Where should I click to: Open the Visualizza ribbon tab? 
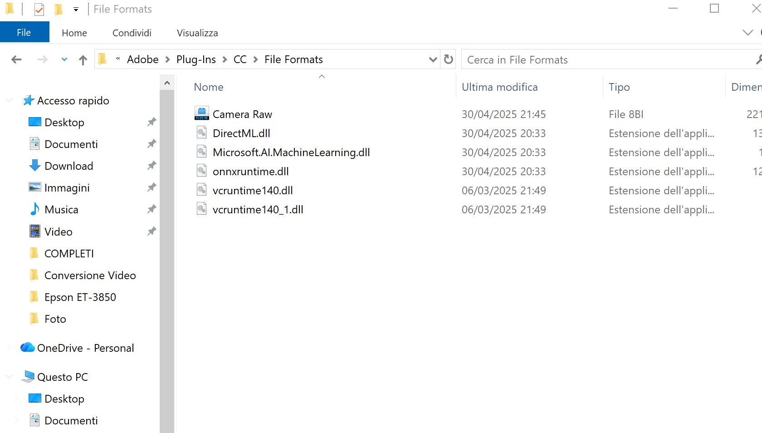tap(197, 33)
